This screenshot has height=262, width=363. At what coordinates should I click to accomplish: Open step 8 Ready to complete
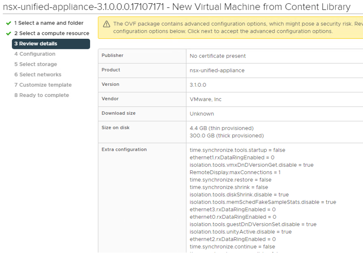click(42, 95)
